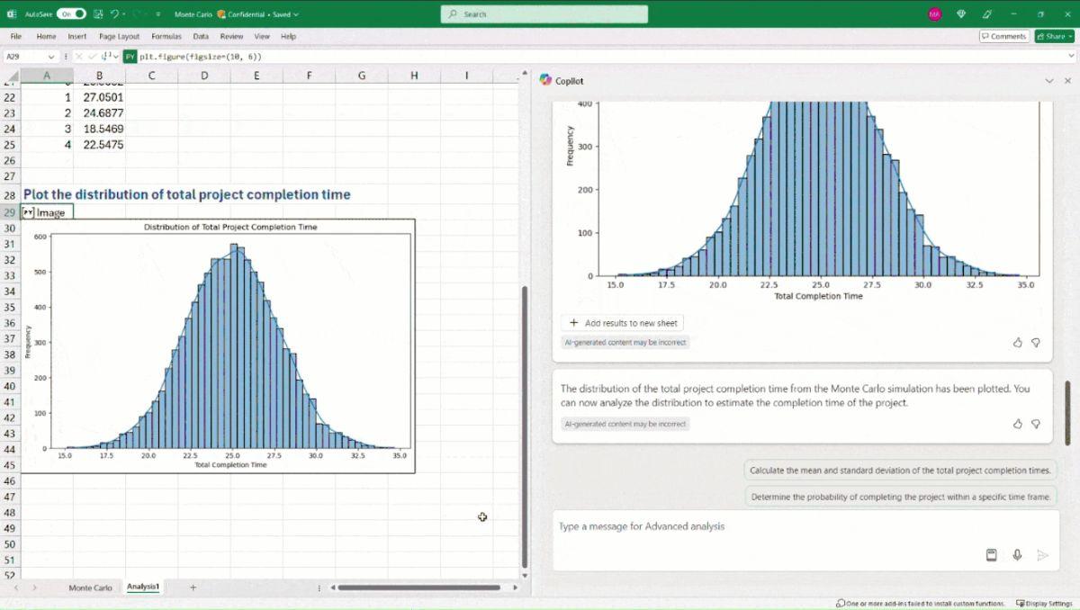Add a new sheet with plus icon
The height and width of the screenshot is (610, 1080).
(193, 588)
